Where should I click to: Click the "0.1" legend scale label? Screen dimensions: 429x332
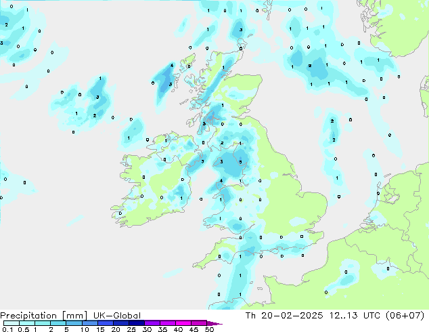tap(7, 329)
